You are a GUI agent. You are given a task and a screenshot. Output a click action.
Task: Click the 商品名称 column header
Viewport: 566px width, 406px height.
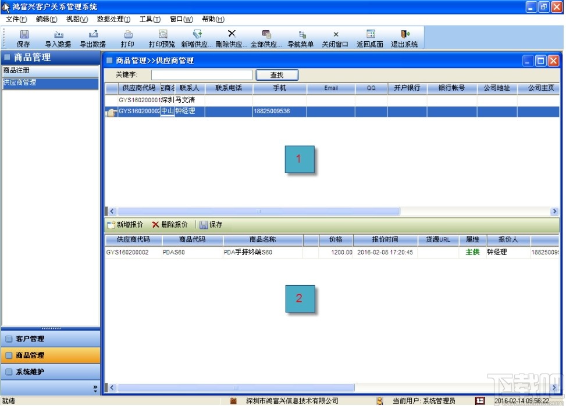point(263,239)
